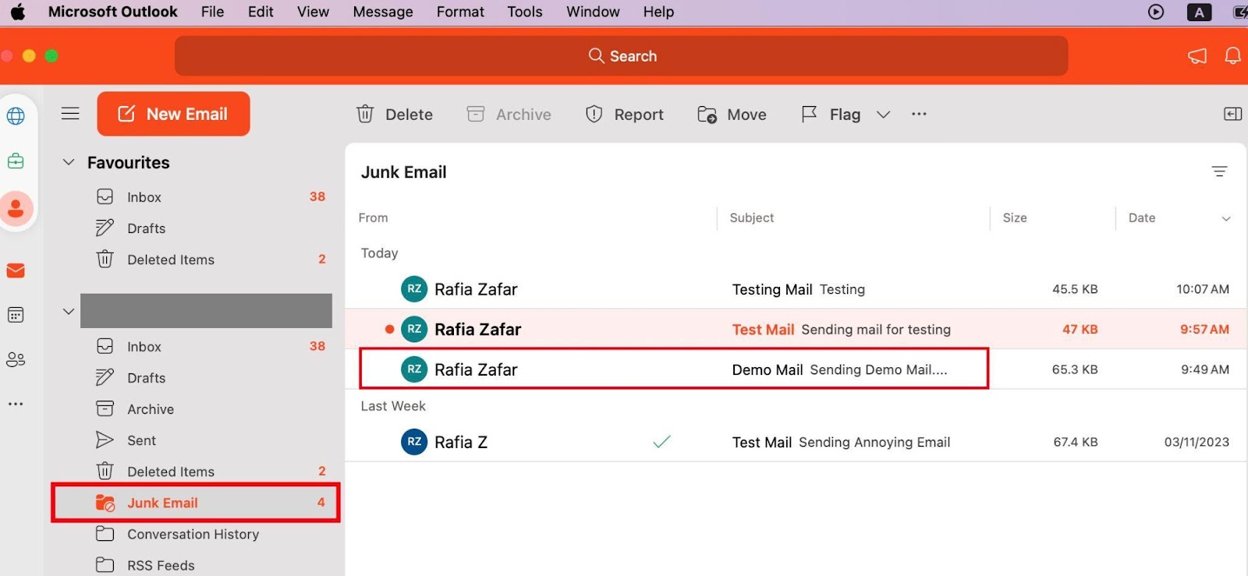Open the File menu
This screenshot has width=1248, height=576.
coord(212,12)
